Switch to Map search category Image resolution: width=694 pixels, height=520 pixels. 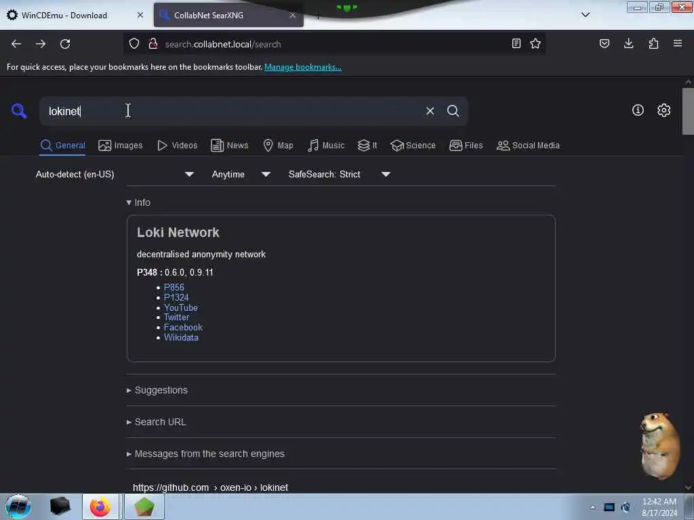[x=278, y=146]
